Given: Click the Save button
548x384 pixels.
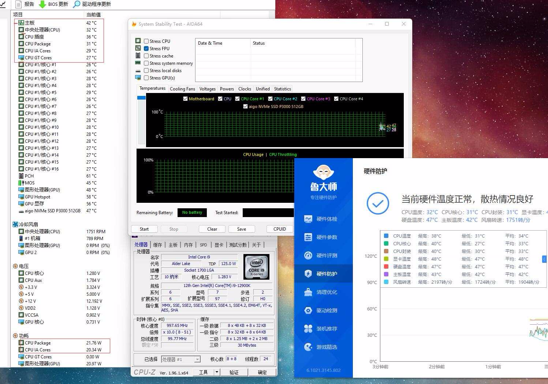Looking at the screenshot, I should [242, 229].
